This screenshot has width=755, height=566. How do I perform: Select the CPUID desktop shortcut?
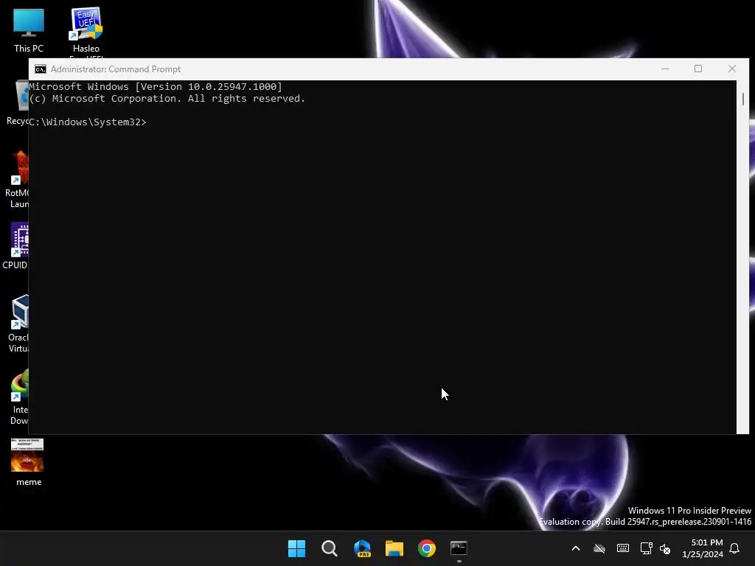coord(16,245)
